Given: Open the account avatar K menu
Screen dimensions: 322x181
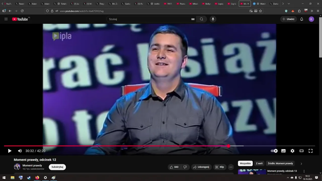Looking at the screenshot, I should click(311, 19).
